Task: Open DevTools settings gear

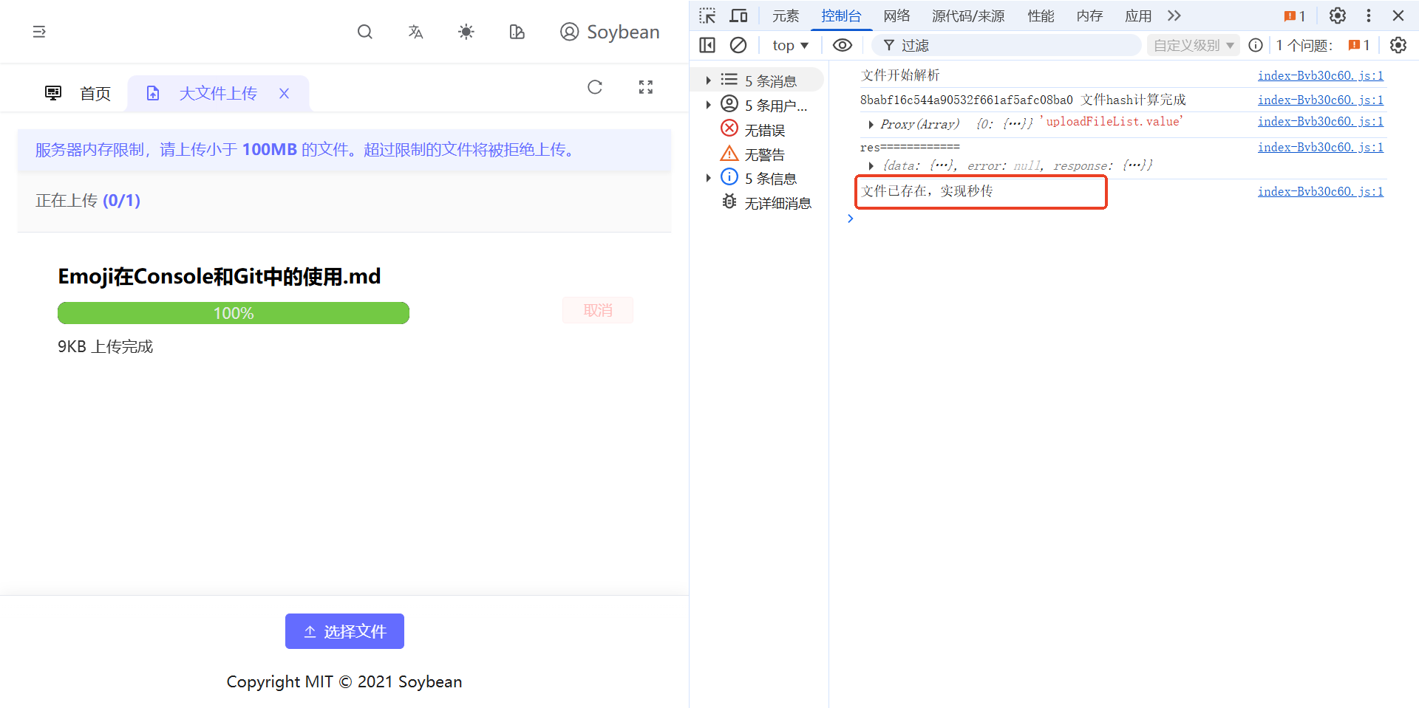Action: click(x=1337, y=15)
